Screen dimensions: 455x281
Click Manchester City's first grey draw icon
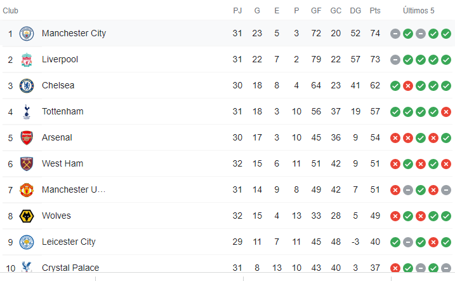tap(395, 33)
